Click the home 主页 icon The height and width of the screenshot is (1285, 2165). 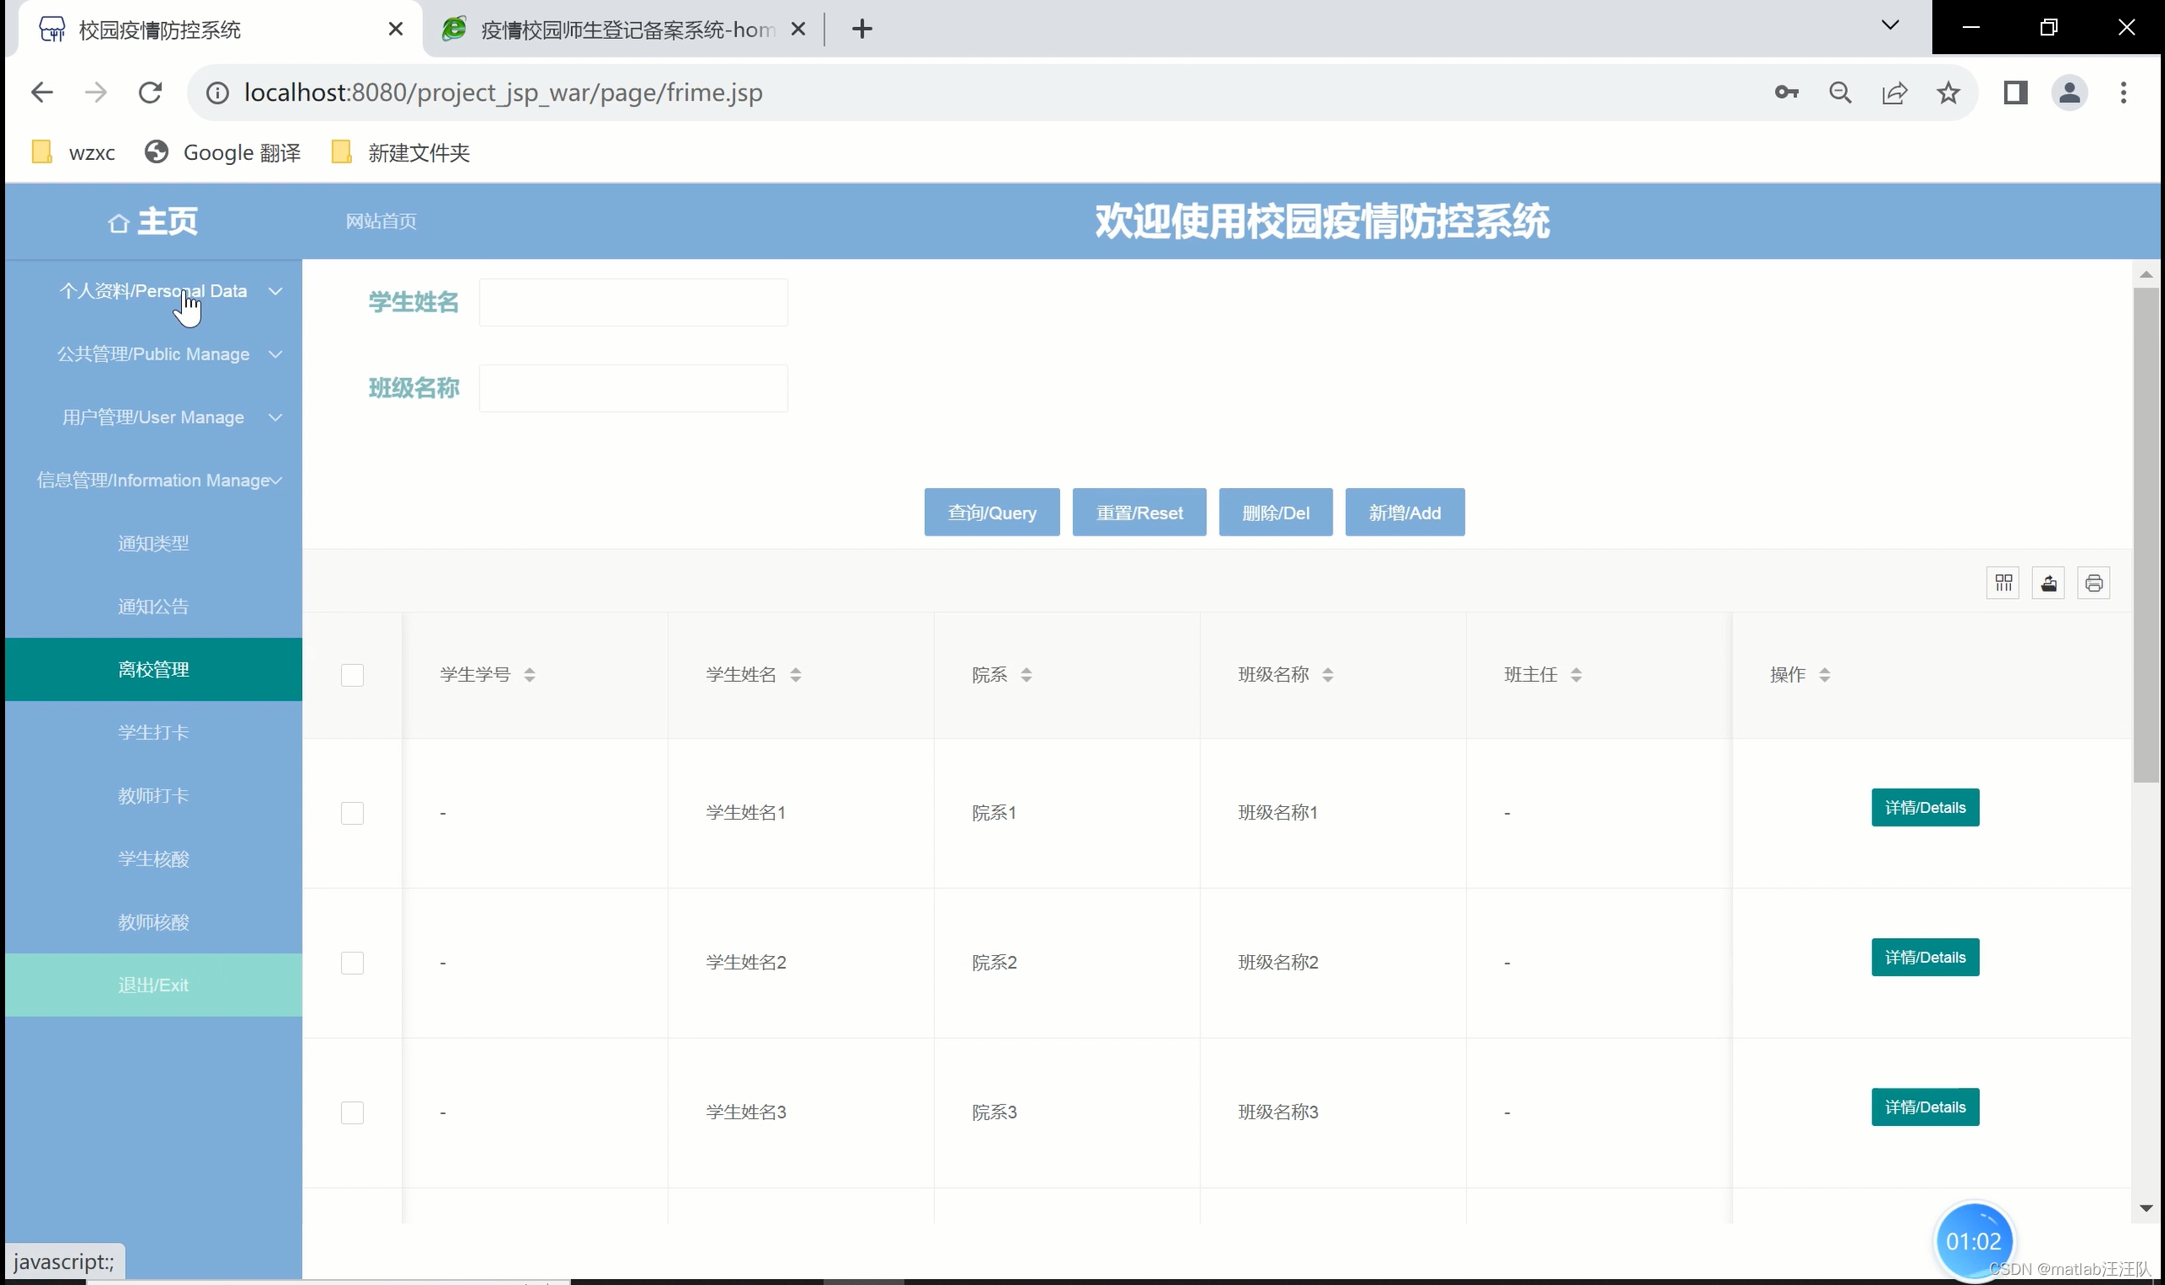pyautogui.click(x=118, y=222)
